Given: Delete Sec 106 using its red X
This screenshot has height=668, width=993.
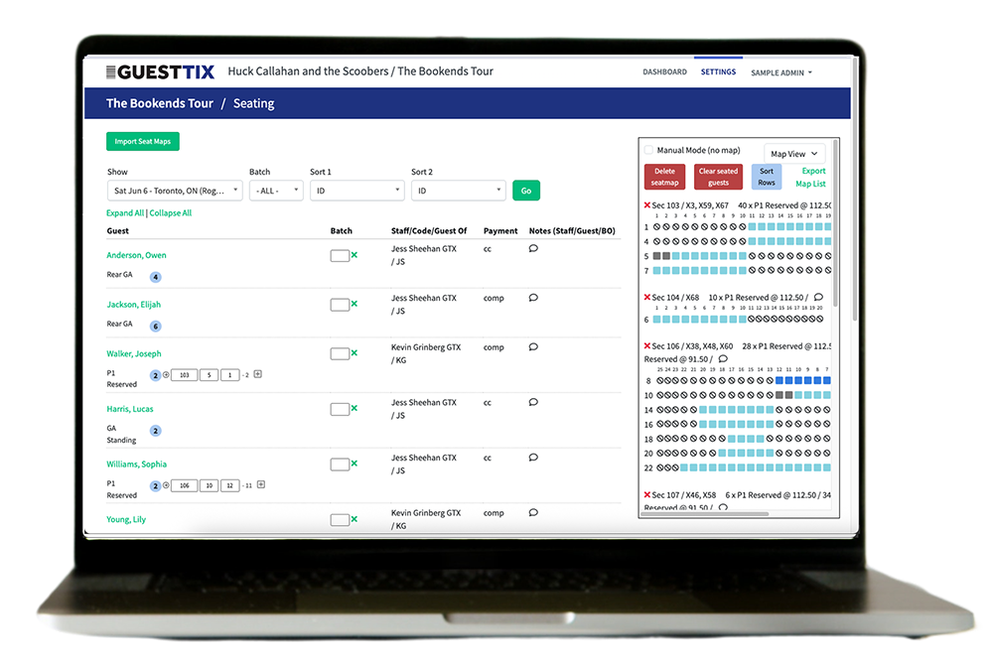Looking at the screenshot, I should [647, 346].
